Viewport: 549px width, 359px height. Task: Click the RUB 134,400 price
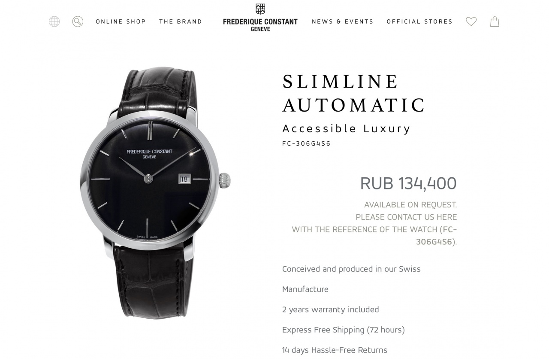coord(408,183)
